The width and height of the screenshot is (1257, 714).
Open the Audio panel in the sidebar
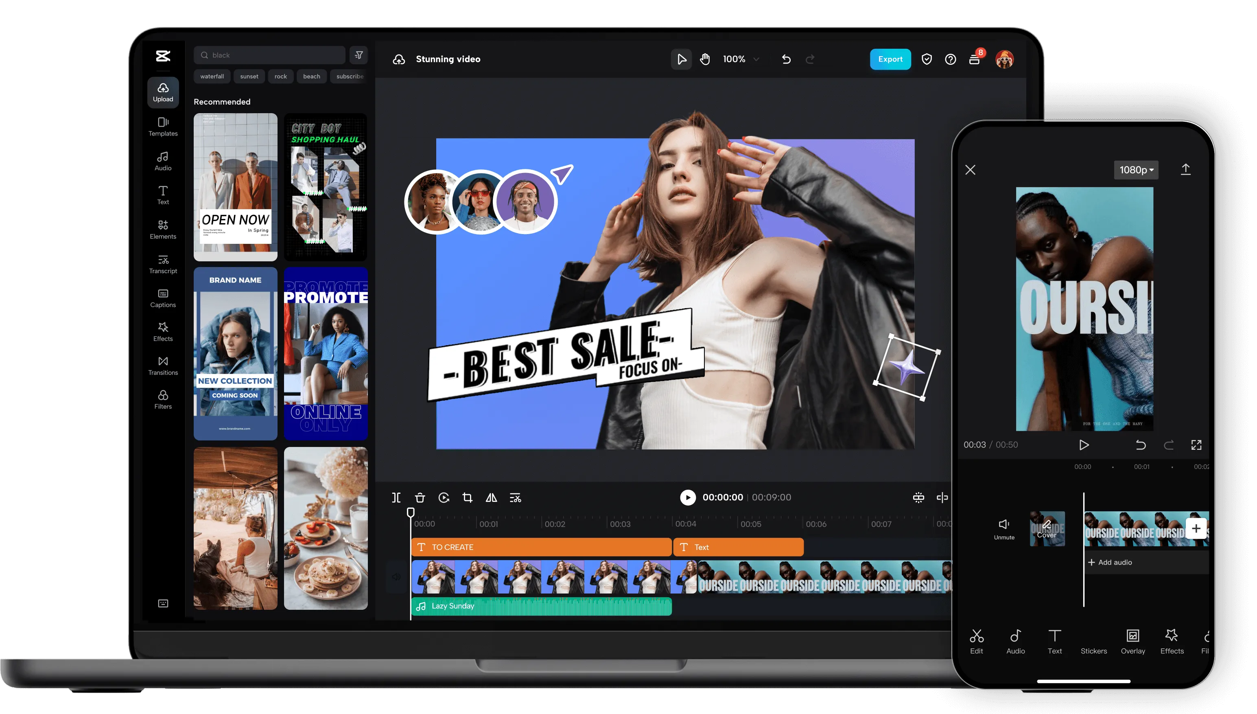(x=163, y=161)
